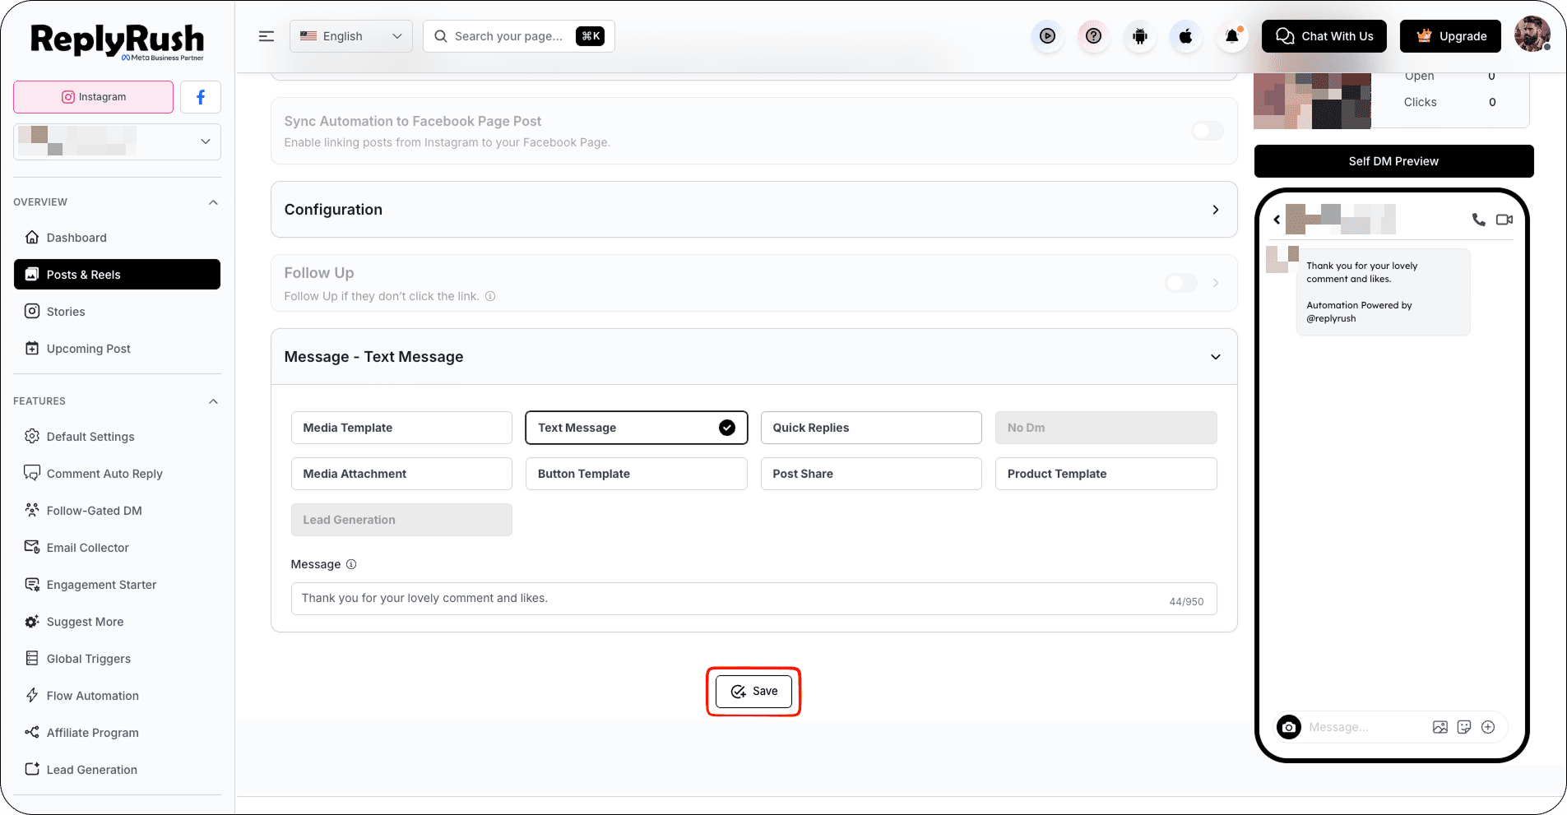Click the info icon beside Follow Up description

pyautogui.click(x=490, y=296)
